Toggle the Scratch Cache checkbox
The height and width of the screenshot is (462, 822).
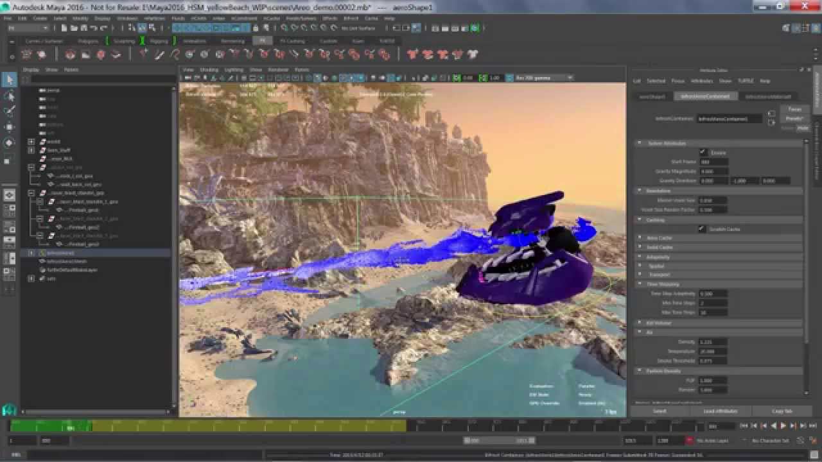point(703,229)
